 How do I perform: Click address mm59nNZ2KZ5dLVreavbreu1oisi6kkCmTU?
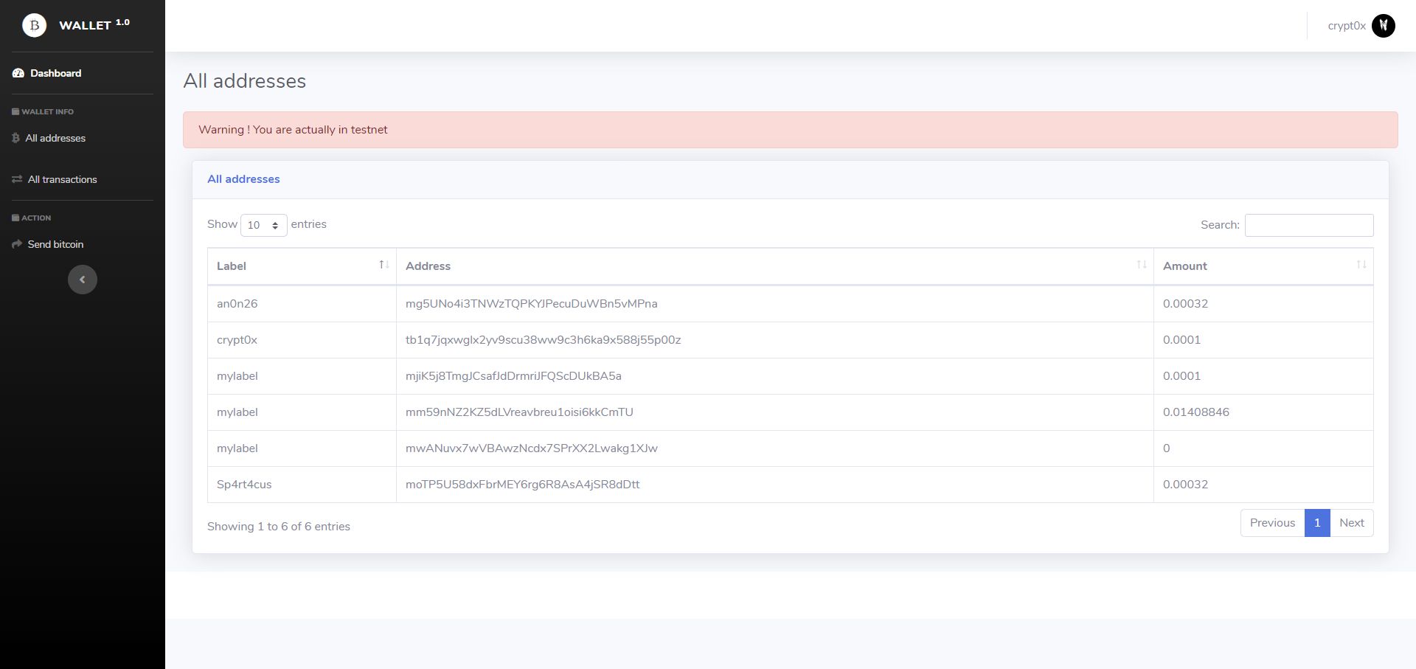519,412
